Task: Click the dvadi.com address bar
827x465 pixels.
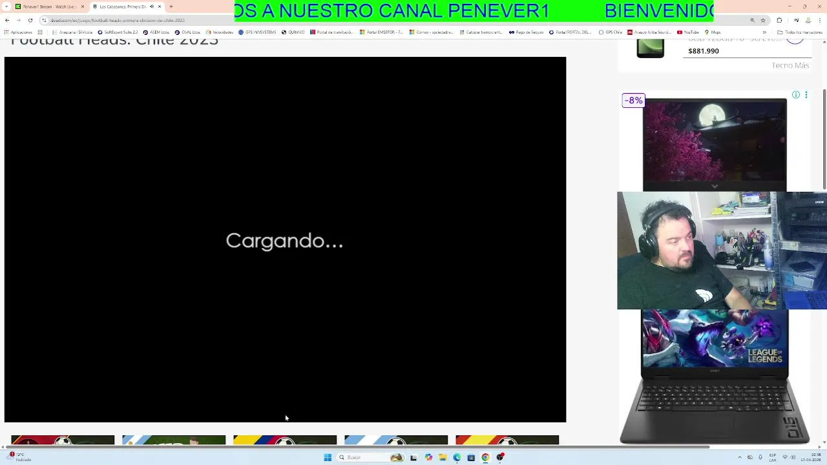Action: coord(388,20)
